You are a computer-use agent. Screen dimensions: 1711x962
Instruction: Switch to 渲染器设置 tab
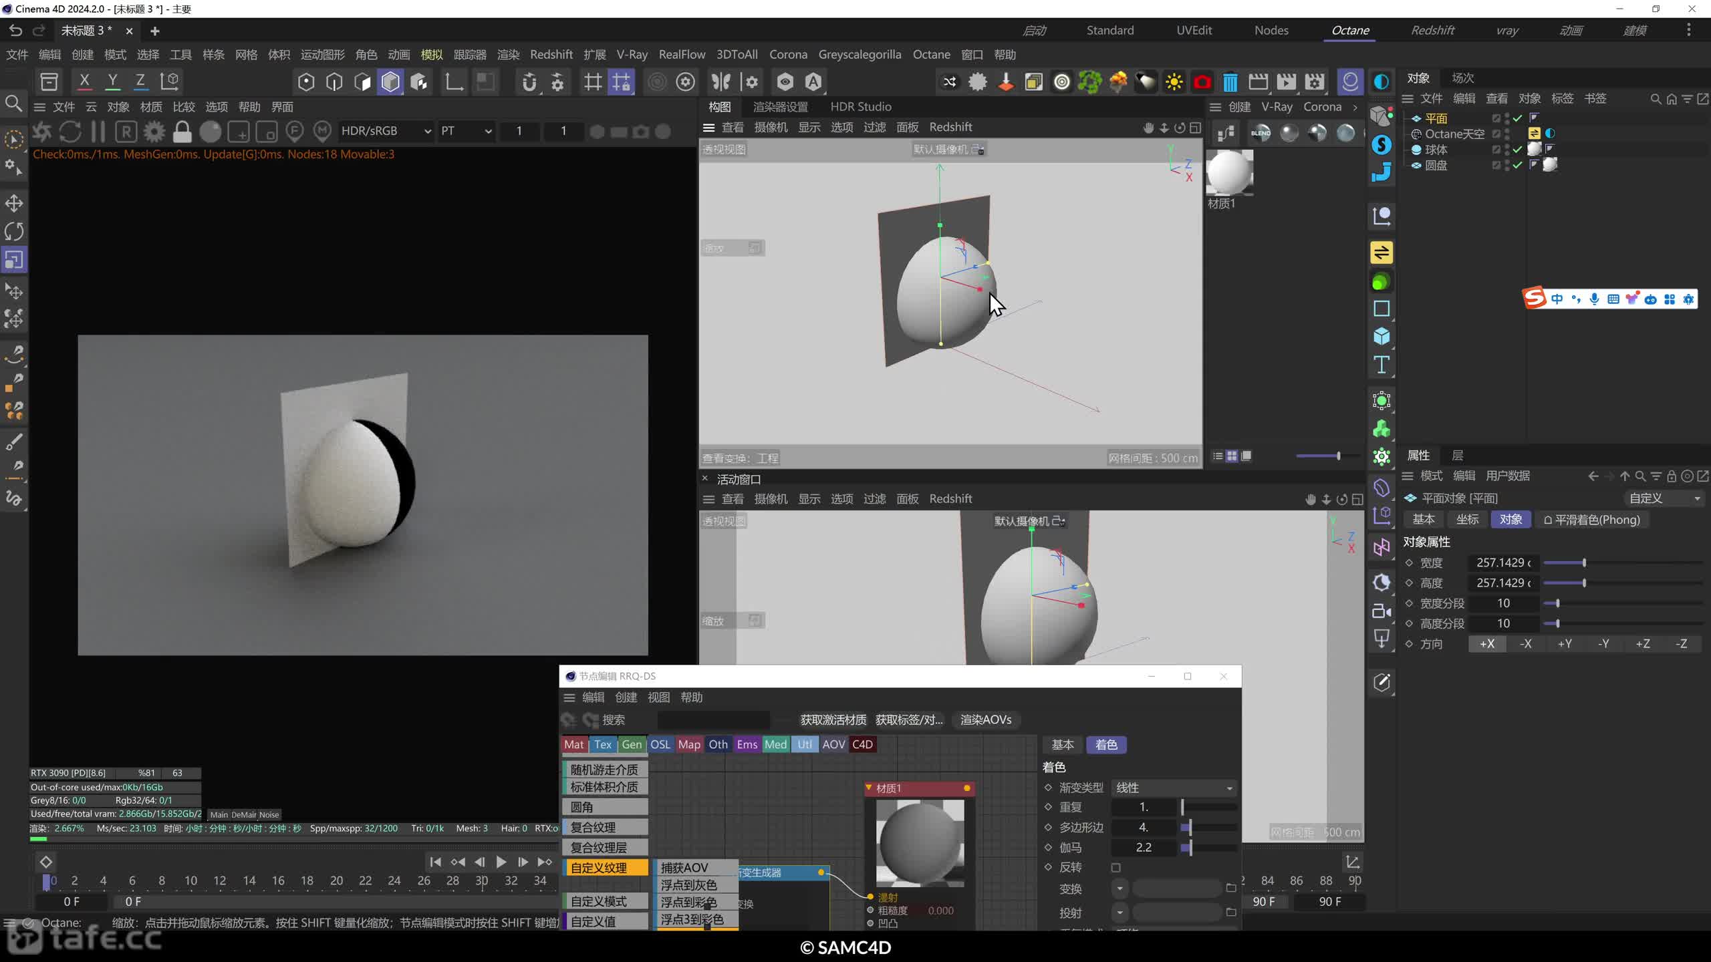[780, 107]
